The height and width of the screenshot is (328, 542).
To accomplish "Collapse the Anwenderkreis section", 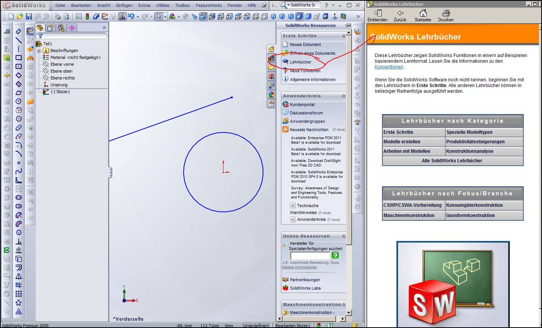I will pyautogui.click(x=344, y=96).
